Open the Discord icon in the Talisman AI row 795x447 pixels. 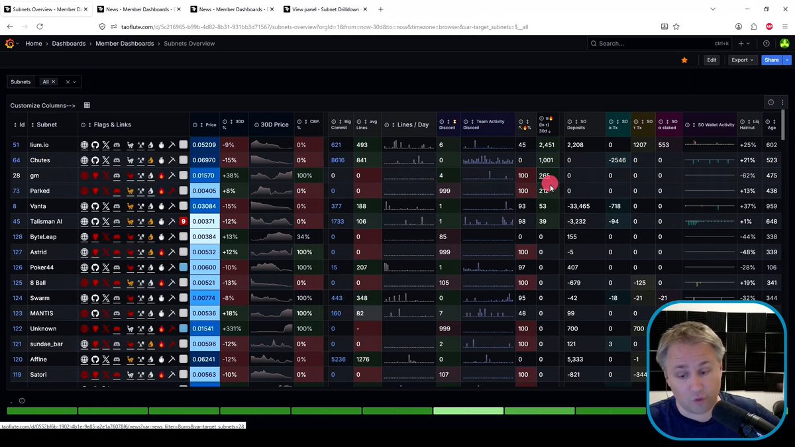[117, 221]
